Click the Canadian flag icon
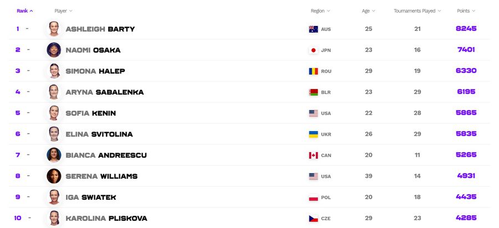This screenshot has height=228, width=499. click(x=313, y=156)
